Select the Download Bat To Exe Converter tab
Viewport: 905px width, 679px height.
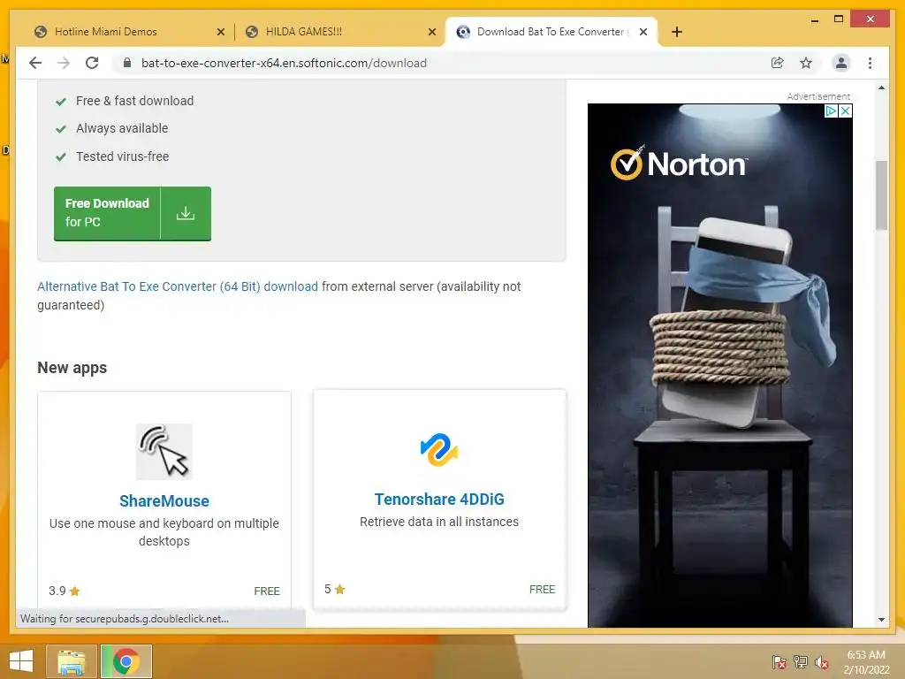[x=550, y=32]
